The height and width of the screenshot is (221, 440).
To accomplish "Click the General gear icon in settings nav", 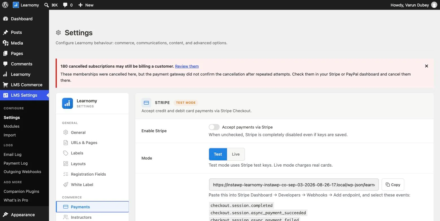I will click(x=66, y=132).
